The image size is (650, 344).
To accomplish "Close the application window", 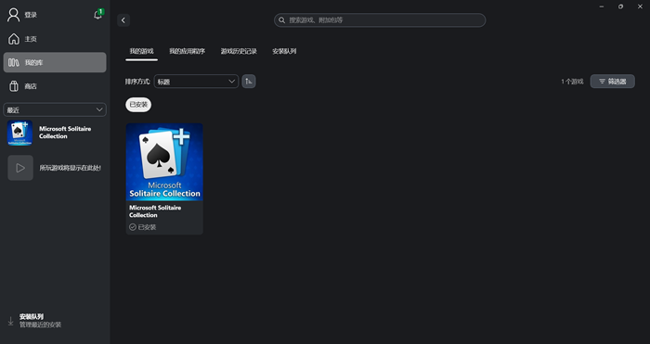I will (640, 6).
